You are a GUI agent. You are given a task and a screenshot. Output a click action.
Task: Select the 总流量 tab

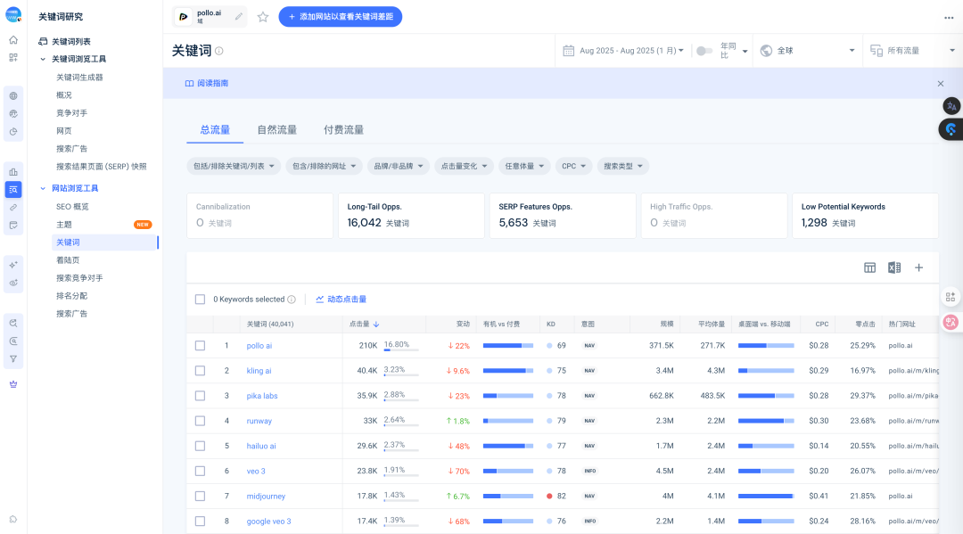pyautogui.click(x=215, y=129)
